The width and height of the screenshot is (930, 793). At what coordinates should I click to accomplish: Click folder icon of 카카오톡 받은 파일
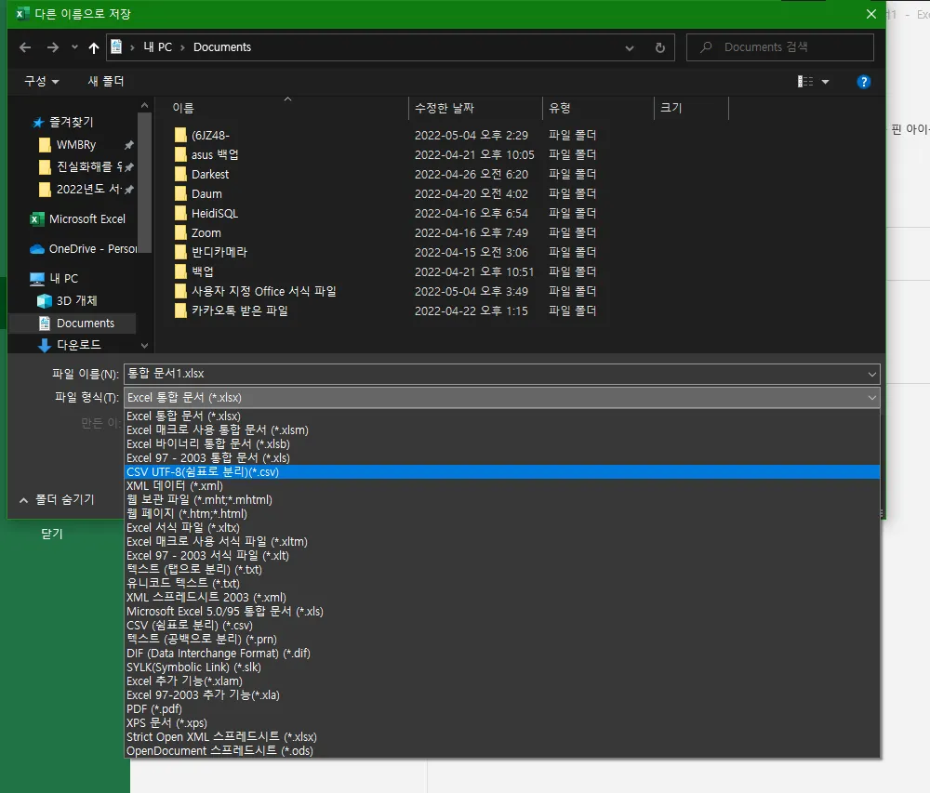click(x=180, y=311)
